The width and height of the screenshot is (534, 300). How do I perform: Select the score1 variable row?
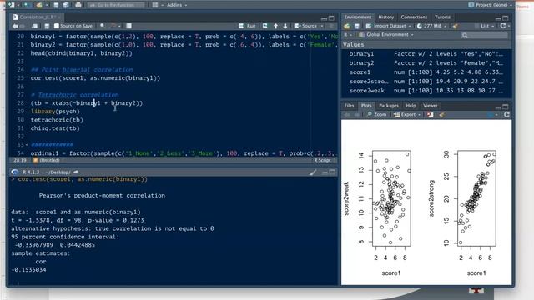426,72
